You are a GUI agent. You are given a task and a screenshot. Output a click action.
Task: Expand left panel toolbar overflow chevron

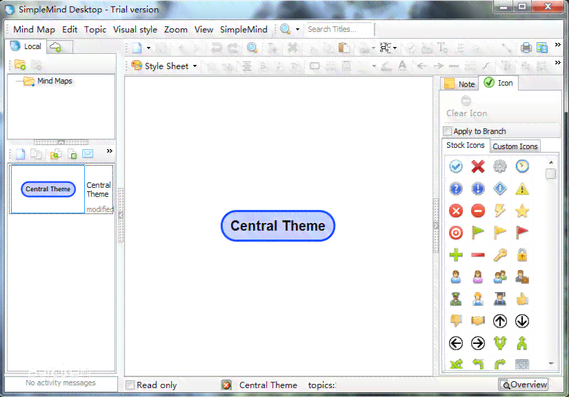tap(109, 151)
